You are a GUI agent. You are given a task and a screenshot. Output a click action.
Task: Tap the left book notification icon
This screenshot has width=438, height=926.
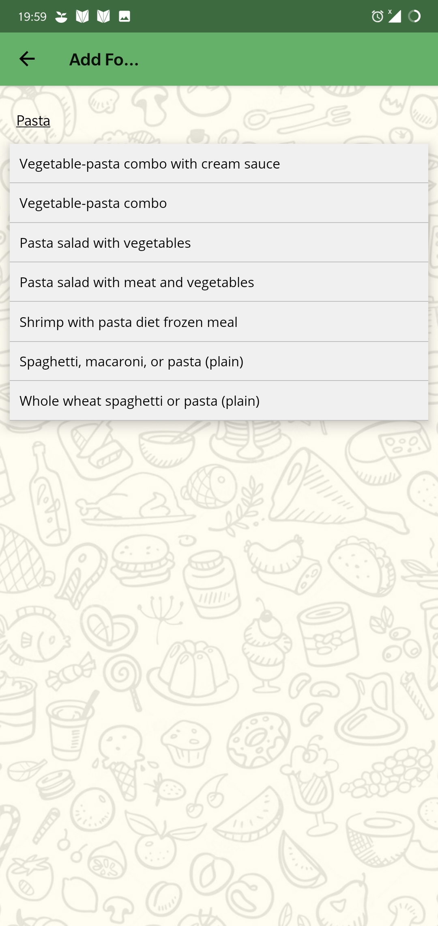[82, 17]
